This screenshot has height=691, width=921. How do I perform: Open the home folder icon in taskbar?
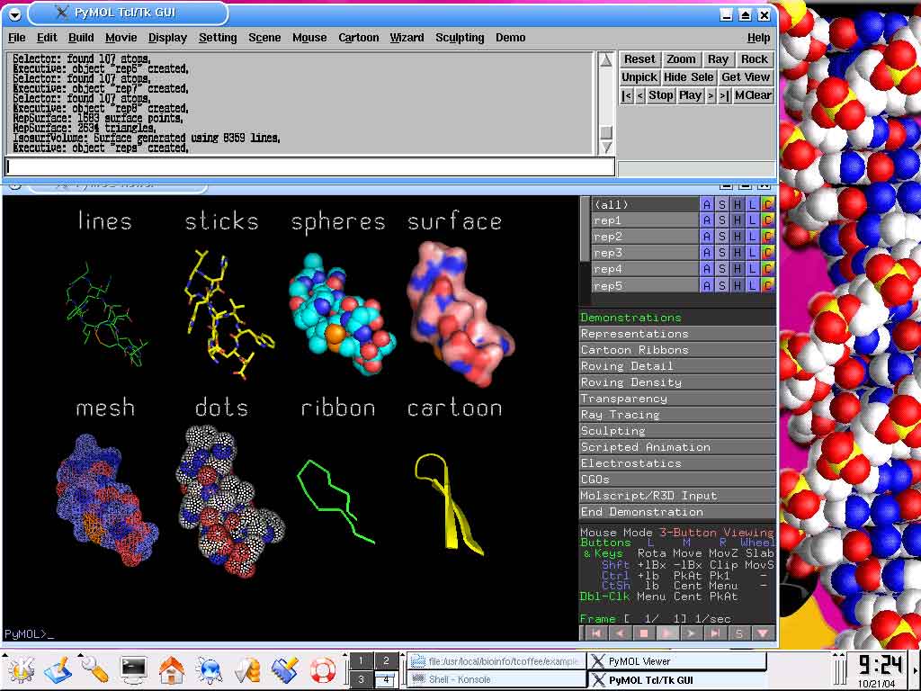pos(172,669)
